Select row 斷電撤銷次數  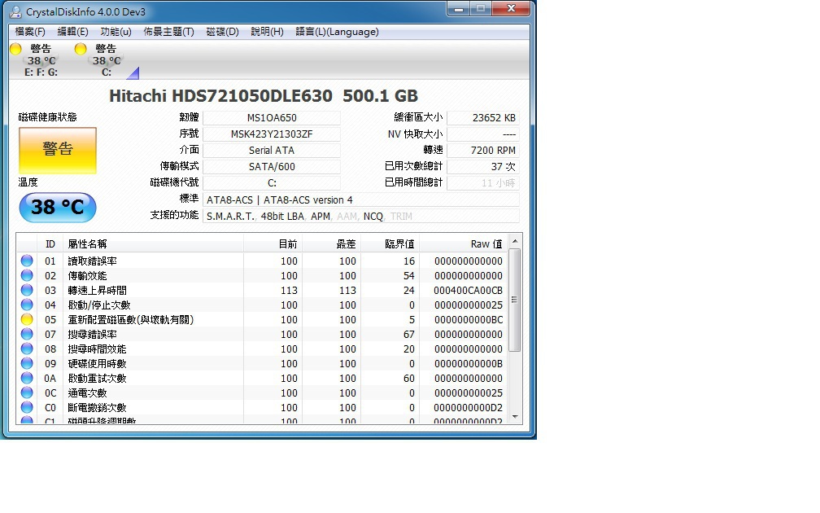click(261, 407)
